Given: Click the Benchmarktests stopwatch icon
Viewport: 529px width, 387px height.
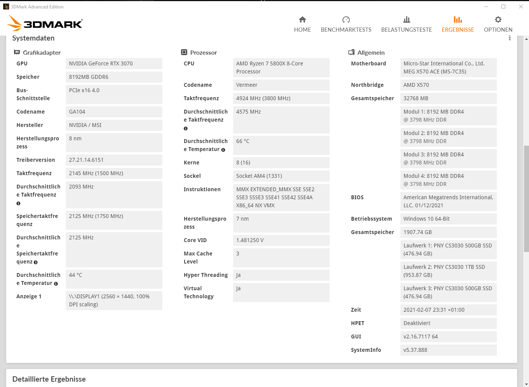Looking at the screenshot, I should [346, 19].
